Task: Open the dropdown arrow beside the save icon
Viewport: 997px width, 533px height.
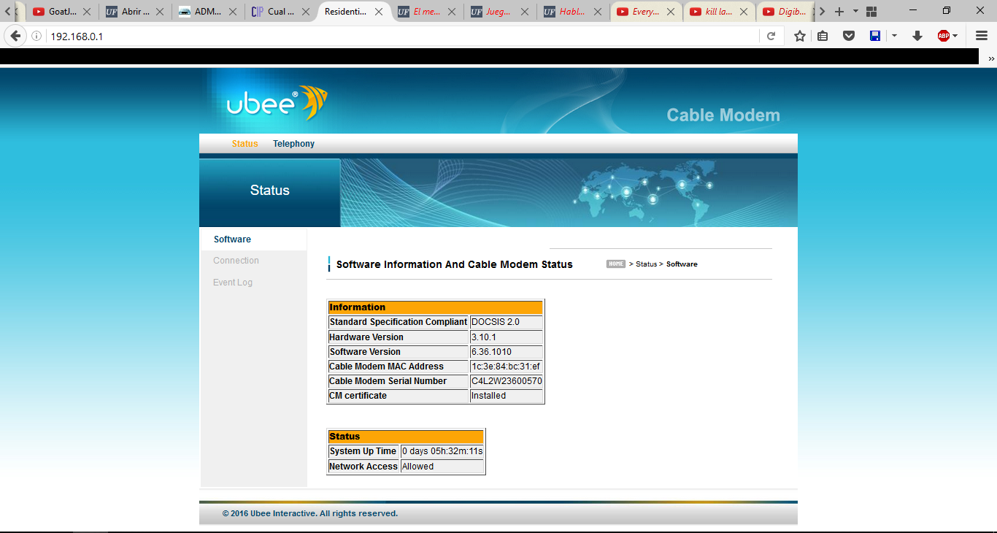Action: click(x=894, y=36)
